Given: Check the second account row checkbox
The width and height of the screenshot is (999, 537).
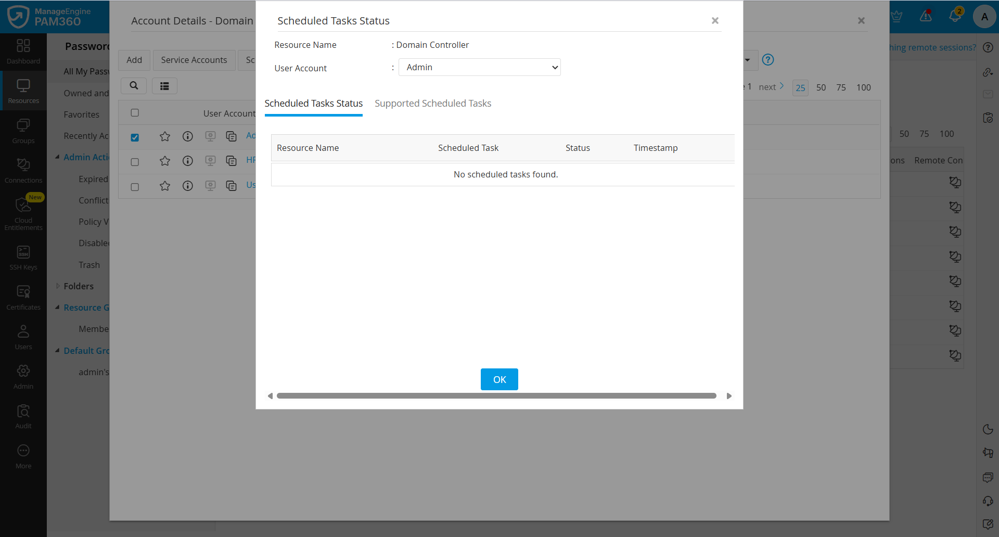Looking at the screenshot, I should click(x=135, y=162).
